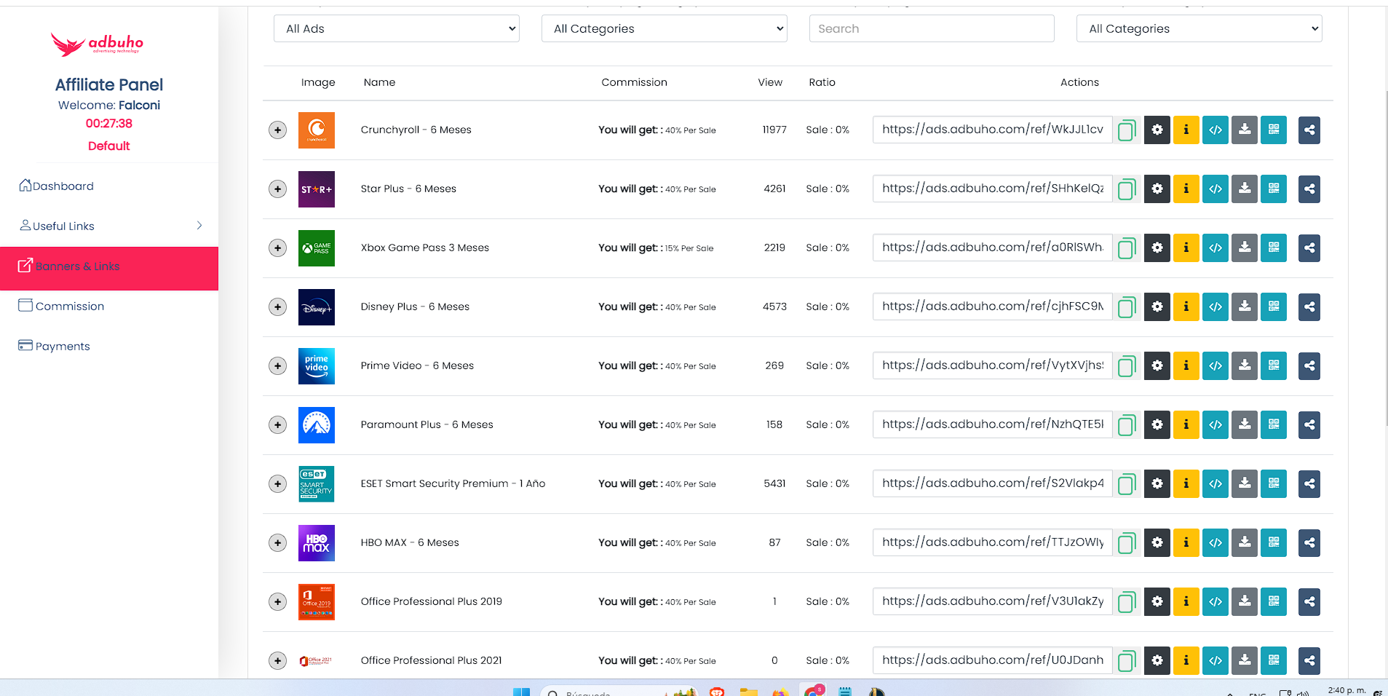Screen dimensions: 1388x696
Task: Click the Ratio column header
Action: coord(822,82)
